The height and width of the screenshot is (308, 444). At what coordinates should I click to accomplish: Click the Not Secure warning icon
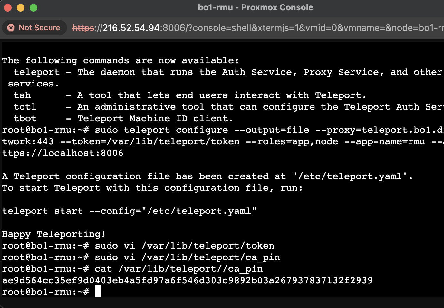[x=11, y=28]
